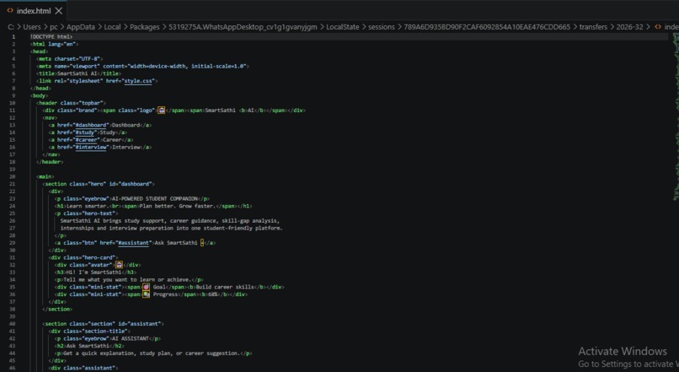The image size is (679, 372).
Task: Click the Build career skills text on line 35
Action: point(225,287)
